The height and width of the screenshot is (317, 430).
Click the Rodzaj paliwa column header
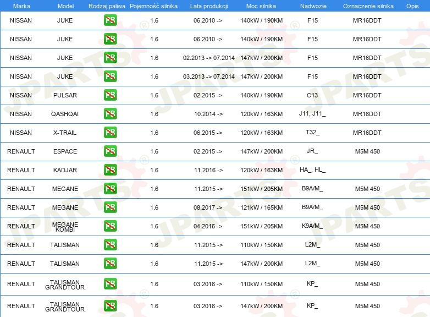point(107,6)
